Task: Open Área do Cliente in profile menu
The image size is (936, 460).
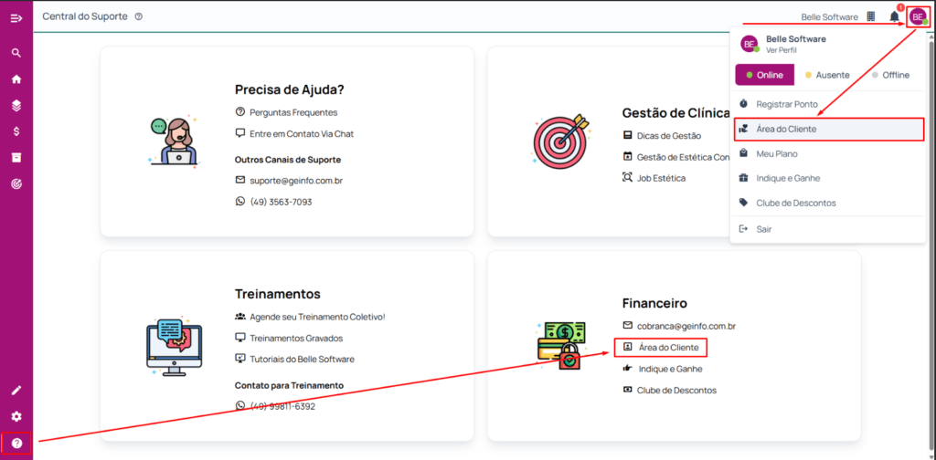Action: coord(828,129)
